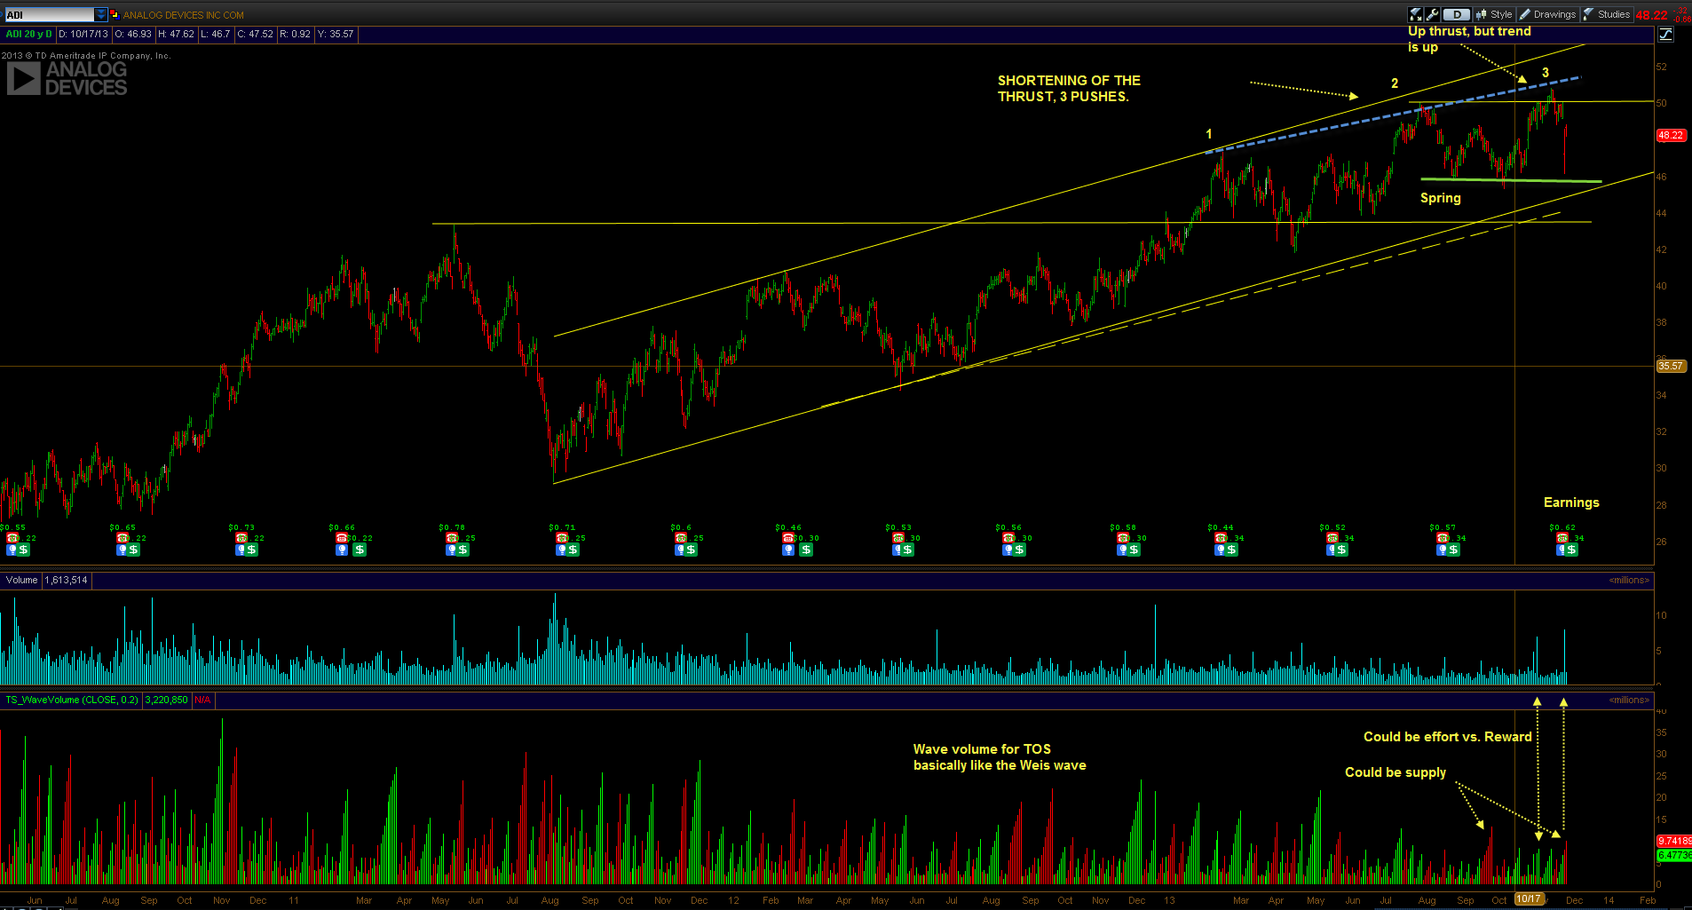Expand the ADI symbol dropdown arrow

coord(101,14)
